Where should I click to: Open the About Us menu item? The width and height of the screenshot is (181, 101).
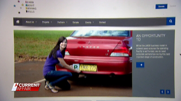click(30, 22)
